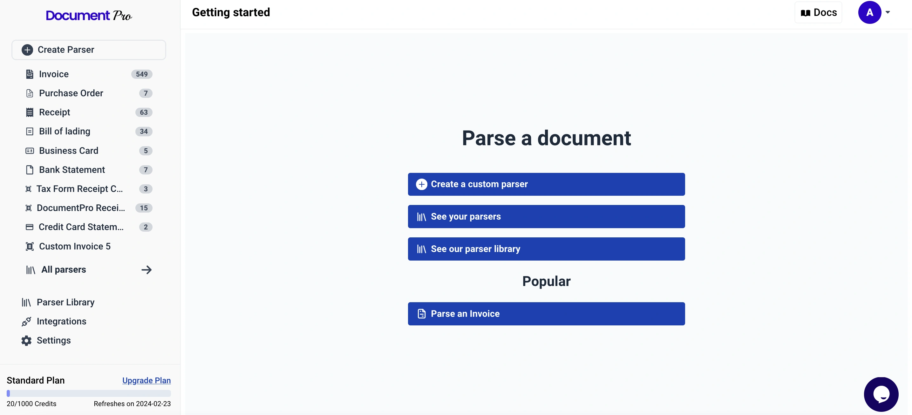The height and width of the screenshot is (415, 912).
Task: Click the Create a custom parser button
Action: 546,184
